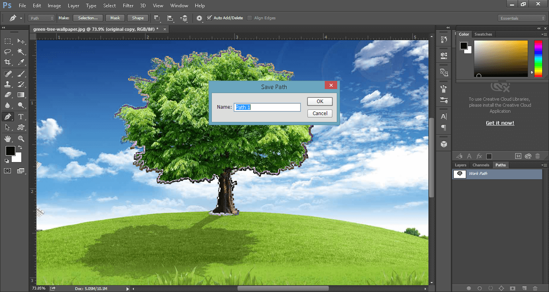
Task: Uncheck Auto Add/Delete checkbox
Action: (209, 18)
